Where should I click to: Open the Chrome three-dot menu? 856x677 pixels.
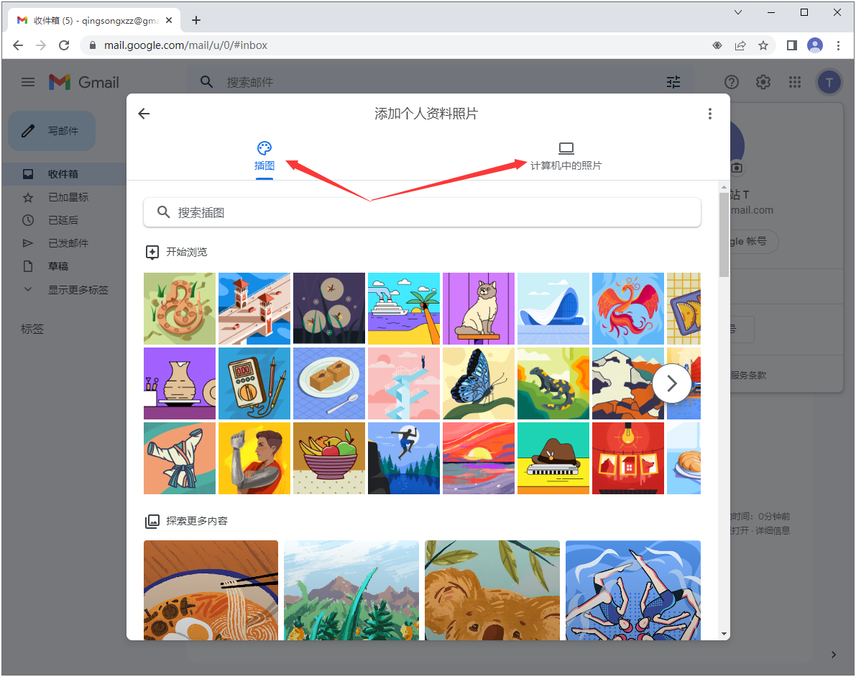tap(839, 45)
